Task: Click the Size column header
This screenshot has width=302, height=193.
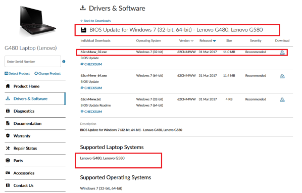Action: click(229, 40)
